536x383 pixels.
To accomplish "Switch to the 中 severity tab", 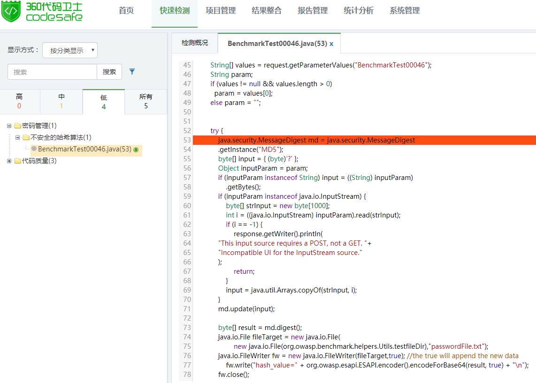I will [x=61, y=101].
